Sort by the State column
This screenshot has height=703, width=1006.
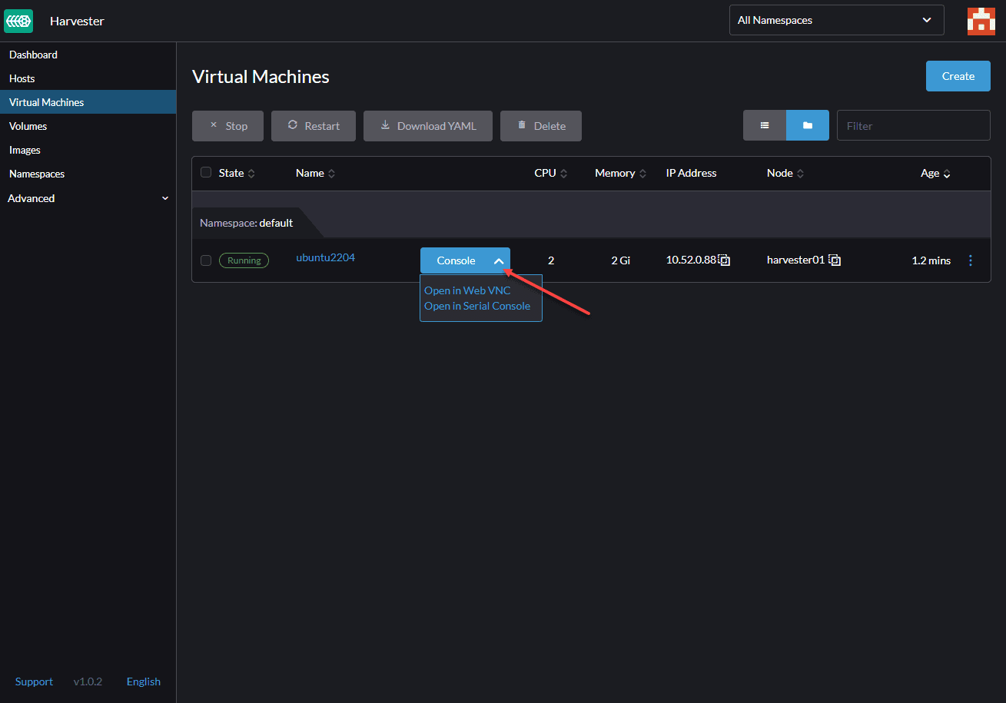coord(237,174)
